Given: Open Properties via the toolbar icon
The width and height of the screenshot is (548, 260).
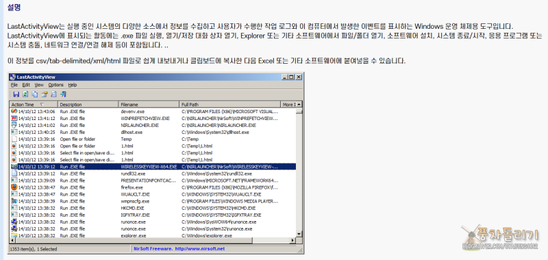Looking at the screenshot, I should (45, 94).
